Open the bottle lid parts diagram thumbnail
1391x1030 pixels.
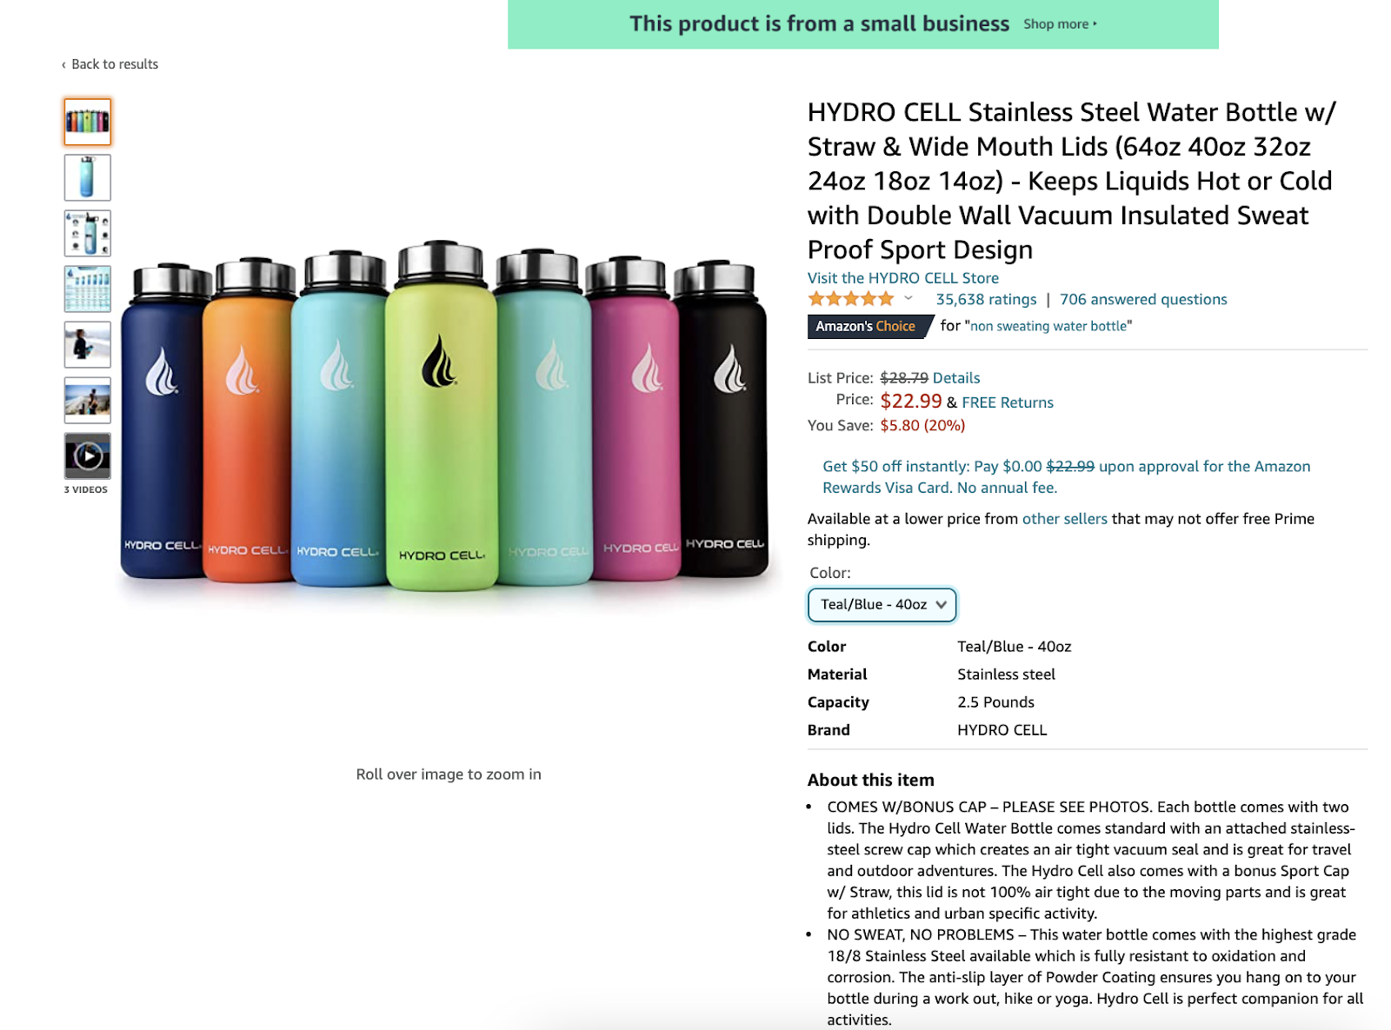point(87,233)
